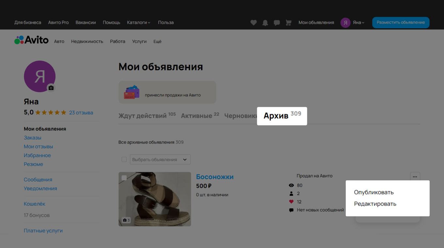Screen dimensions: 444x248
Task: Click the likes heart icon showing 12
Action: click(x=291, y=202)
